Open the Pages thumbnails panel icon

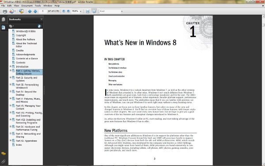coord(4,19)
